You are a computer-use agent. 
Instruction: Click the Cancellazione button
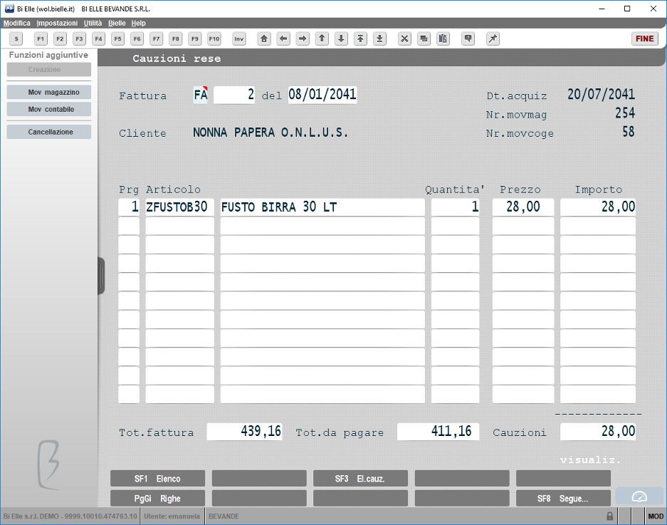(x=49, y=132)
